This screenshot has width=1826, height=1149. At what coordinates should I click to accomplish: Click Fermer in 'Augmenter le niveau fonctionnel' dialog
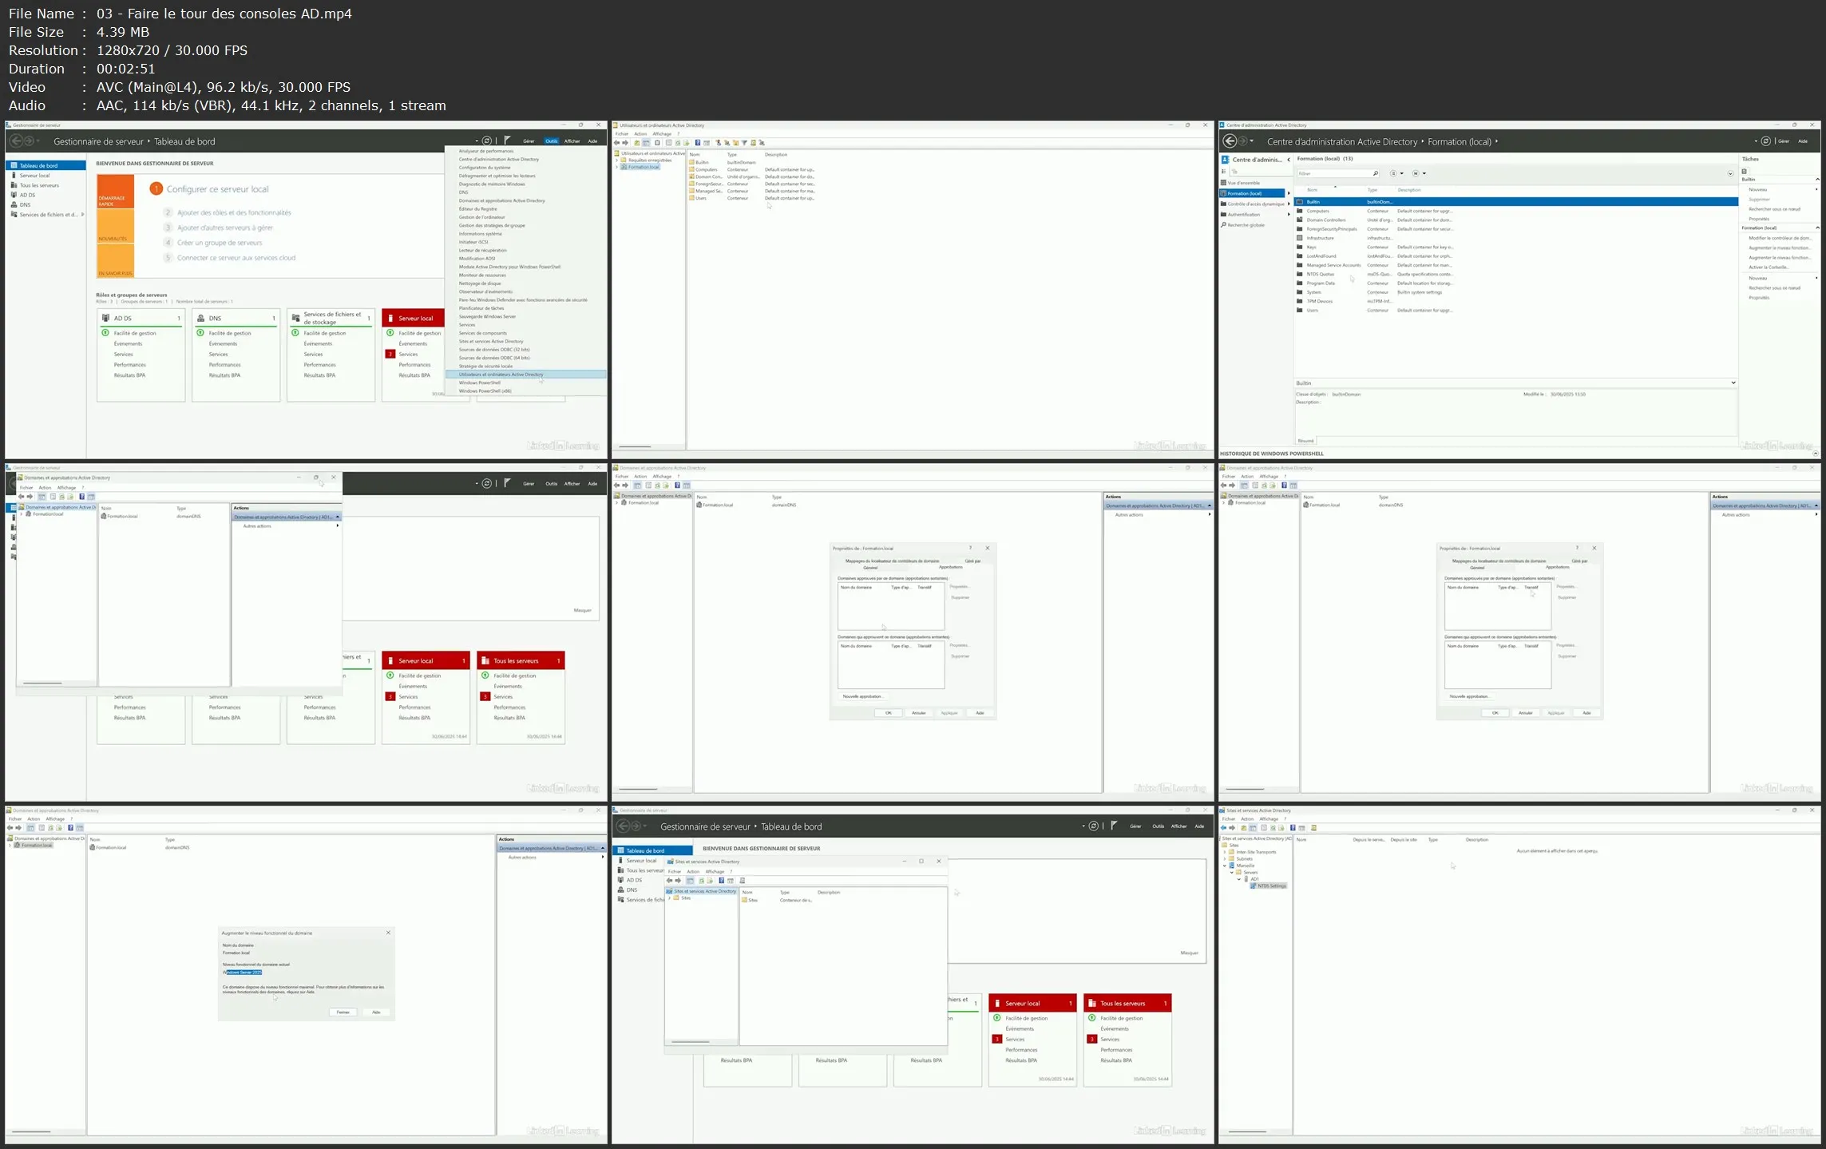click(x=343, y=1012)
